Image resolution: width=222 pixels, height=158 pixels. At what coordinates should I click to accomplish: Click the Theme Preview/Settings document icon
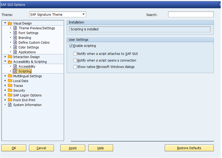pyautogui.click(x=15, y=28)
